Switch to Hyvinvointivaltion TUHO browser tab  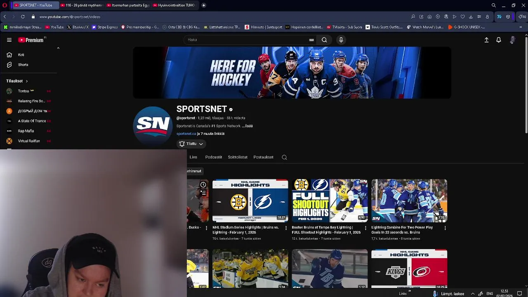pos(174,5)
